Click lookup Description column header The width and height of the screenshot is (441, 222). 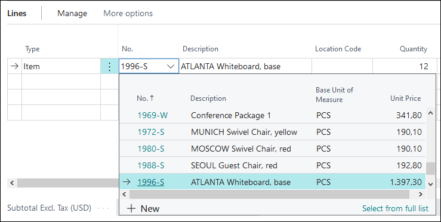point(208,98)
